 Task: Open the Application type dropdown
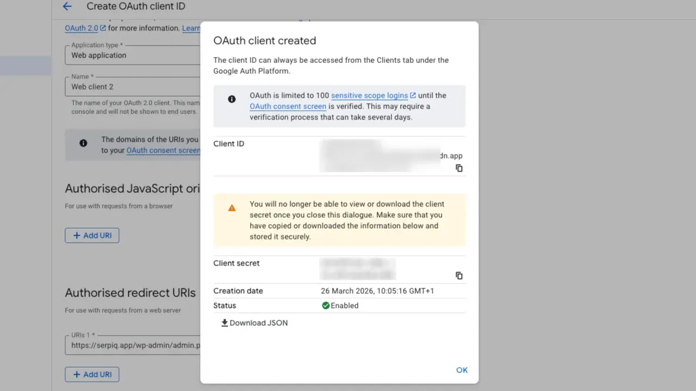tap(133, 55)
